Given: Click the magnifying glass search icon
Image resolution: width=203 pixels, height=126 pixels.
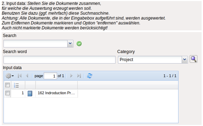Looking at the screenshot, I should (x=194, y=59).
